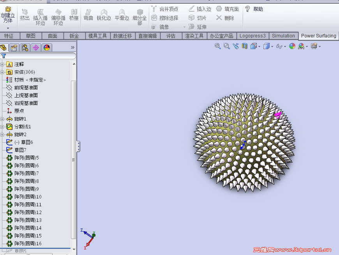
Task: Switch to the 钣金 tab
Action: coord(74,36)
